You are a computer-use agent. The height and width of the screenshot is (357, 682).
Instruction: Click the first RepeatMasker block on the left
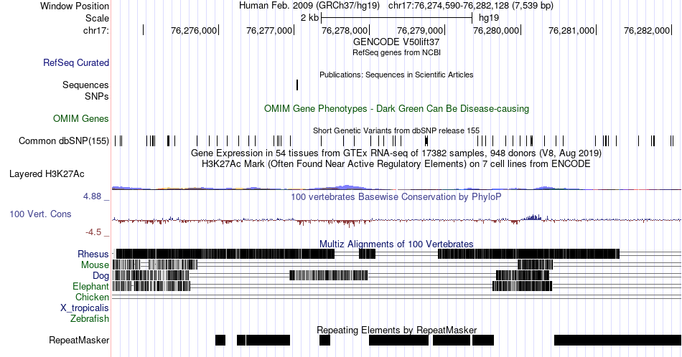coord(220,340)
